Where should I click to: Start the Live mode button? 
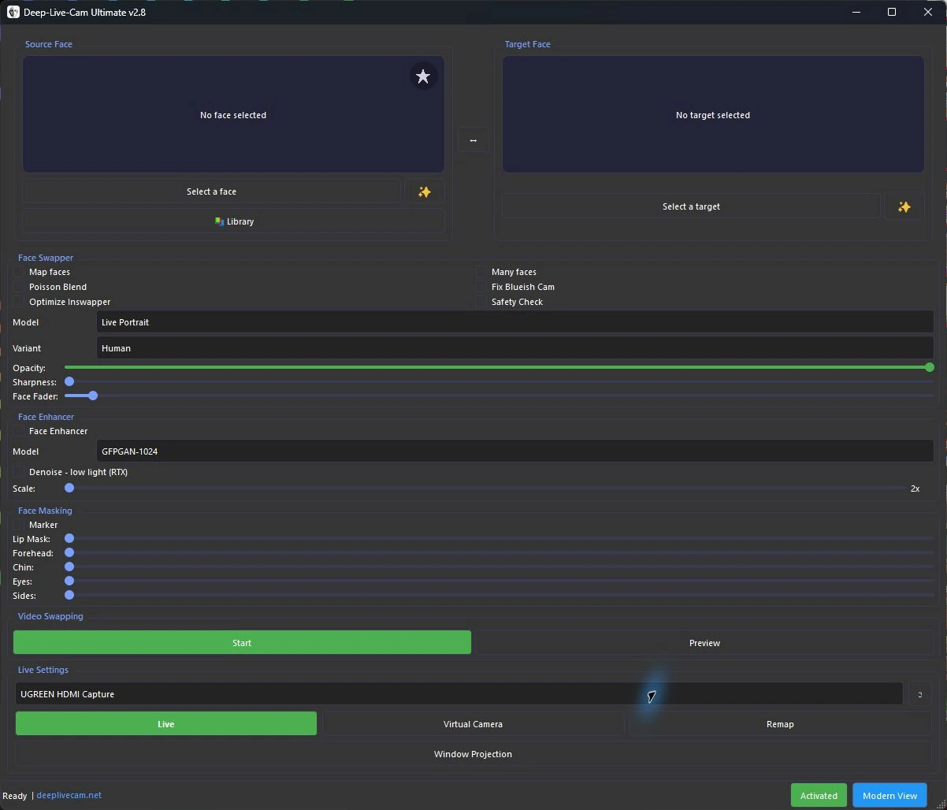[166, 724]
